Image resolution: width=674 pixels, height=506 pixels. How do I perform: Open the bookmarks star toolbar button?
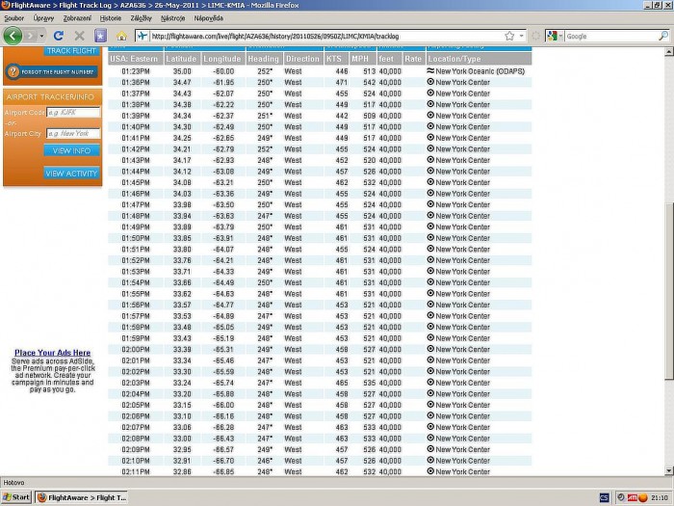[x=100, y=37]
